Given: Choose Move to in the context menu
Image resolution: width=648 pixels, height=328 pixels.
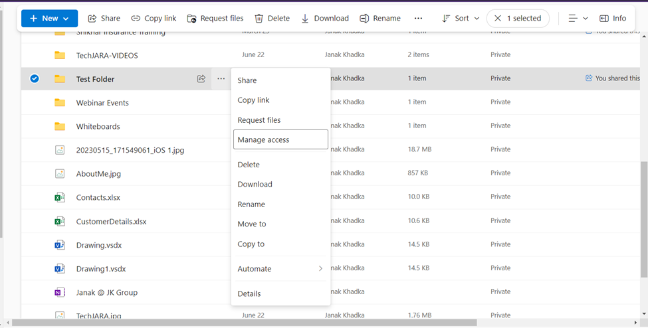Looking at the screenshot, I should click(252, 224).
